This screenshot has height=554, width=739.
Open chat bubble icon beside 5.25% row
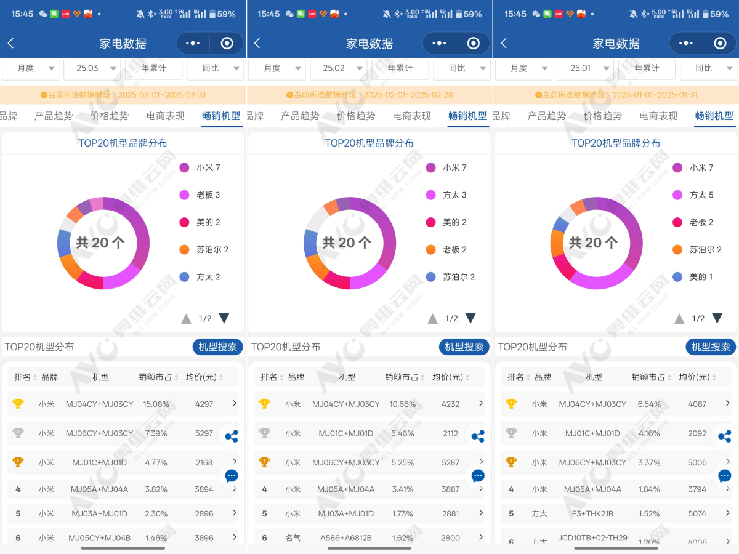478,476
